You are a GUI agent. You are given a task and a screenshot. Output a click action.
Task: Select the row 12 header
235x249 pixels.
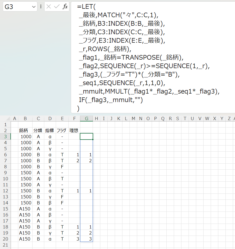[6, 190]
